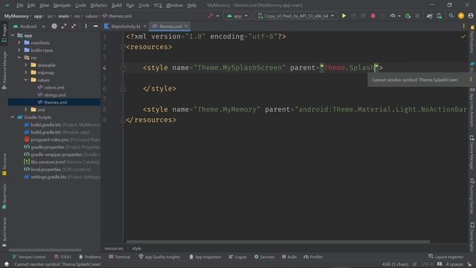
Task: Run the app with the green play button
Action: (344, 16)
